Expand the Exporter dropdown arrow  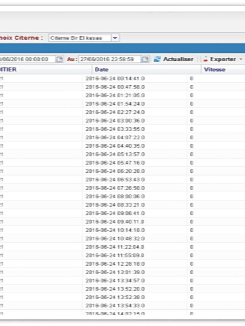tap(241, 59)
